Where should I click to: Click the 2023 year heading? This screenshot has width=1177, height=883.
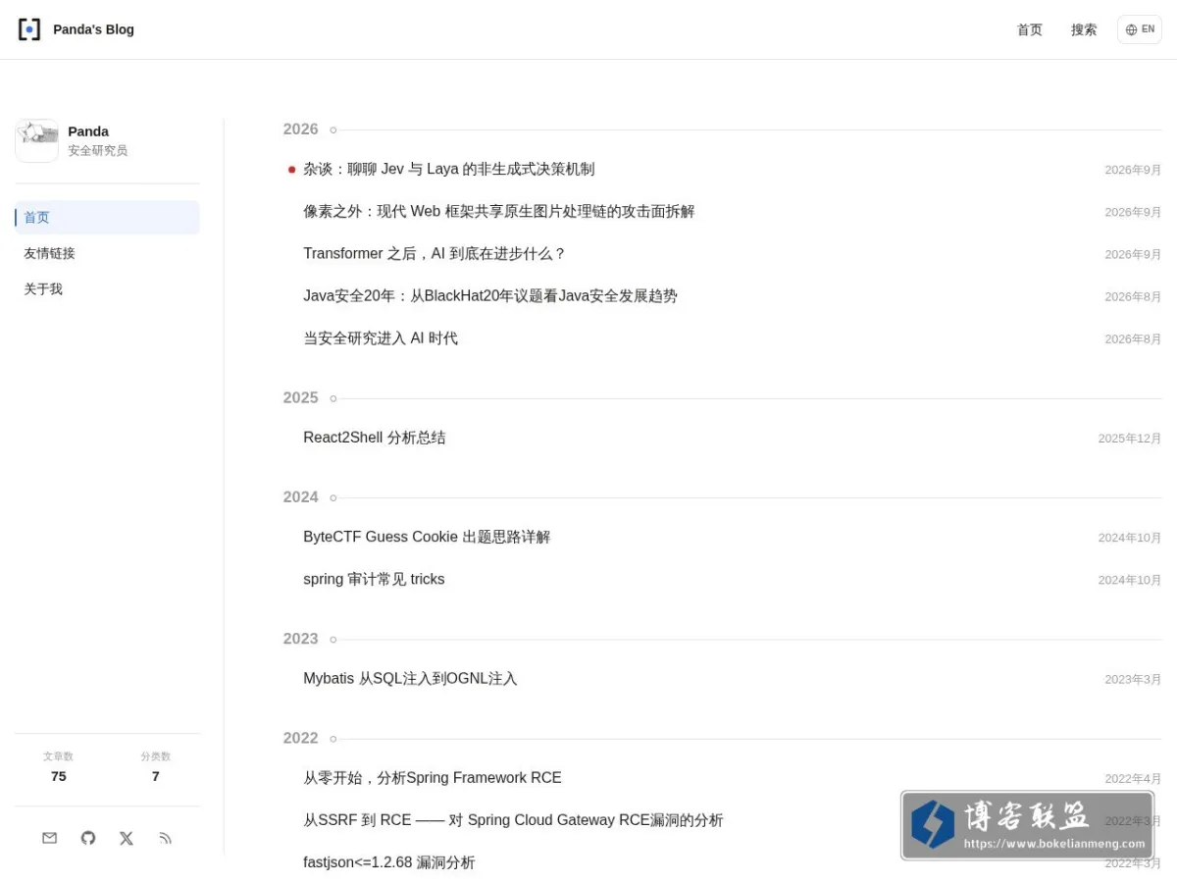pyautogui.click(x=300, y=639)
